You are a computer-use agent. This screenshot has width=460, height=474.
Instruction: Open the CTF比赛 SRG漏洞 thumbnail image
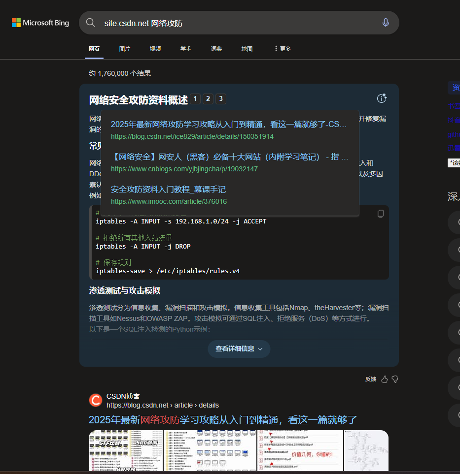pyautogui.click(x=126, y=450)
